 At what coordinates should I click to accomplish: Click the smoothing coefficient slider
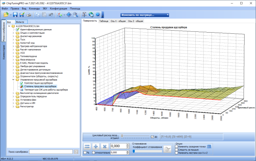pos(147,151)
